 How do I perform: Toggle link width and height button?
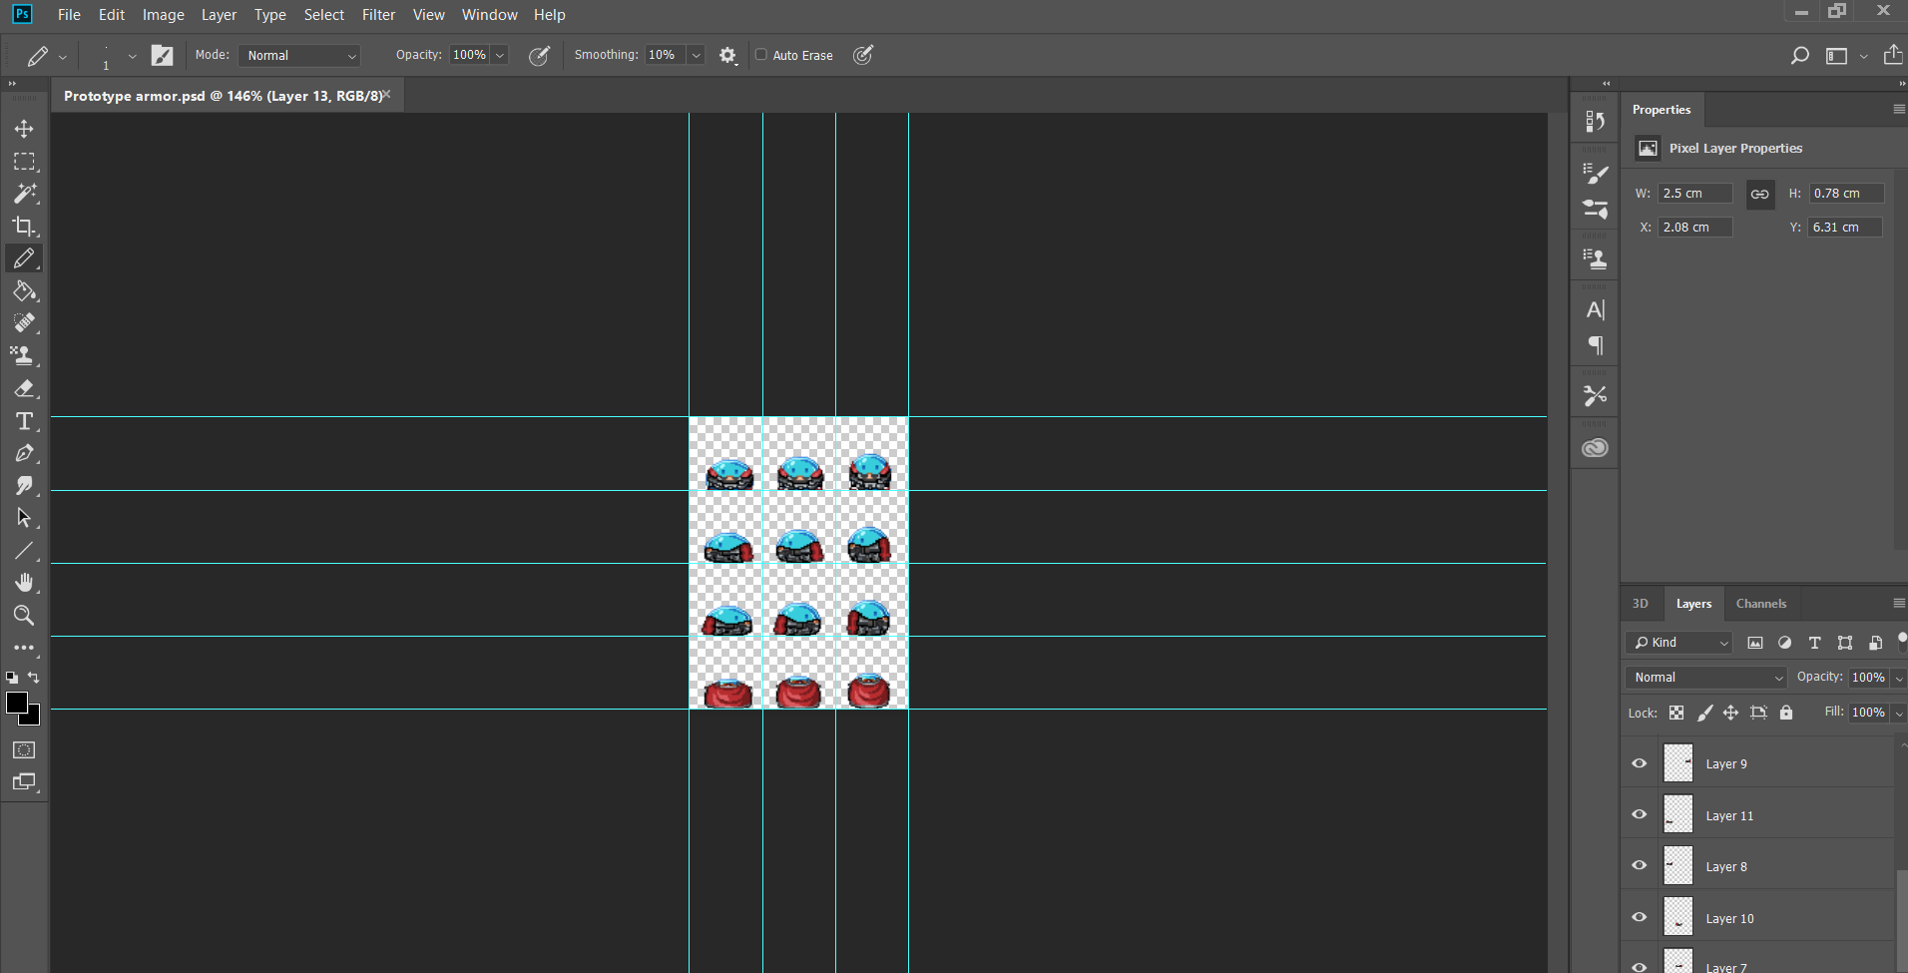tap(1760, 194)
